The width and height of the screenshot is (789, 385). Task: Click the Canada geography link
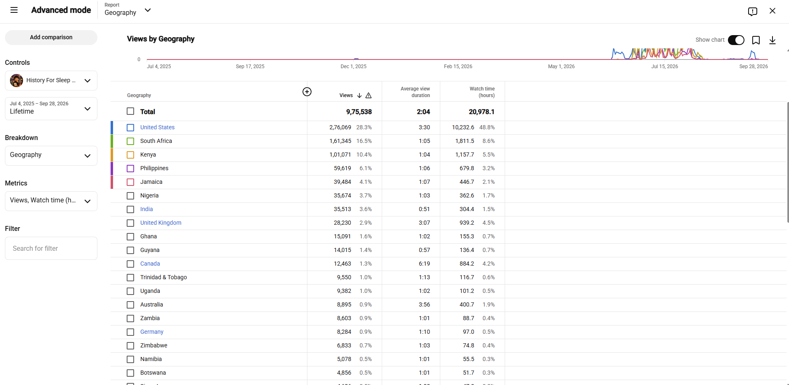click(x=150, y=264)
